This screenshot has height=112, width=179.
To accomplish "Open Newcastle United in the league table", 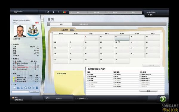I will (x=23, y=67).
